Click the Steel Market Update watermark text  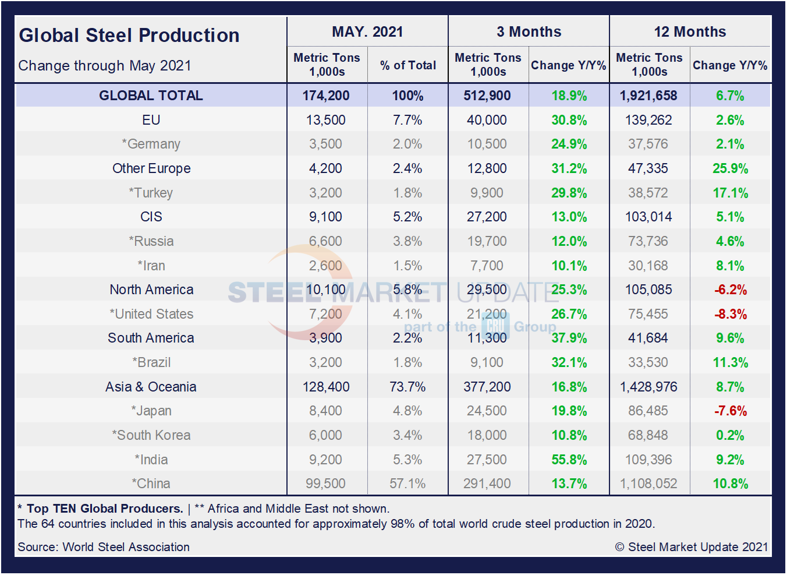393,292
